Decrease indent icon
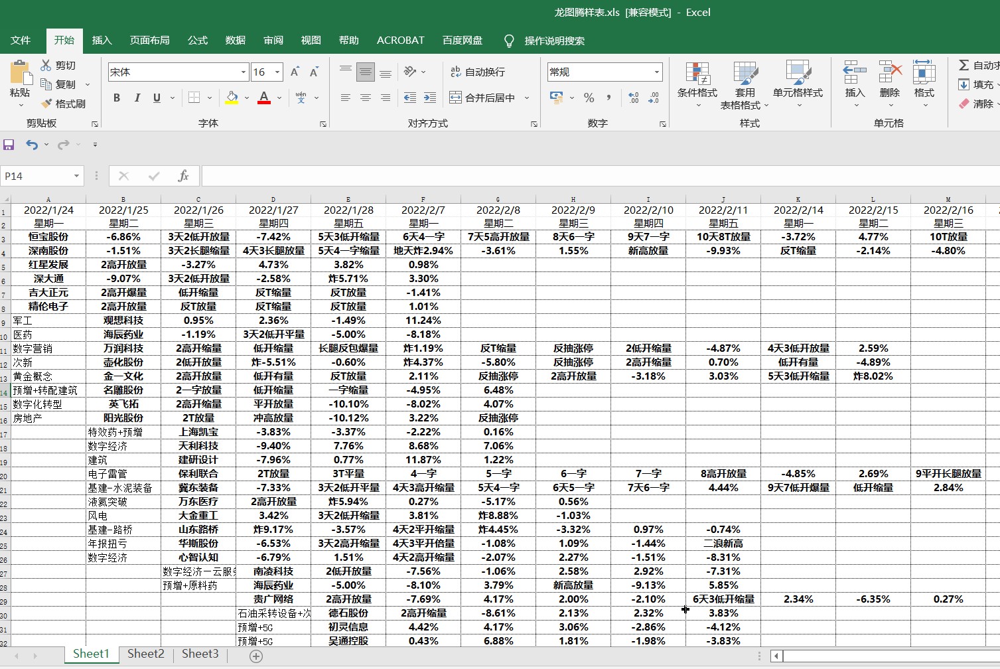 coord(410,98)
